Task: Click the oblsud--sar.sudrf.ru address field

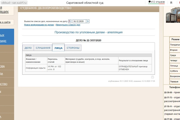Action: point(14,3)
